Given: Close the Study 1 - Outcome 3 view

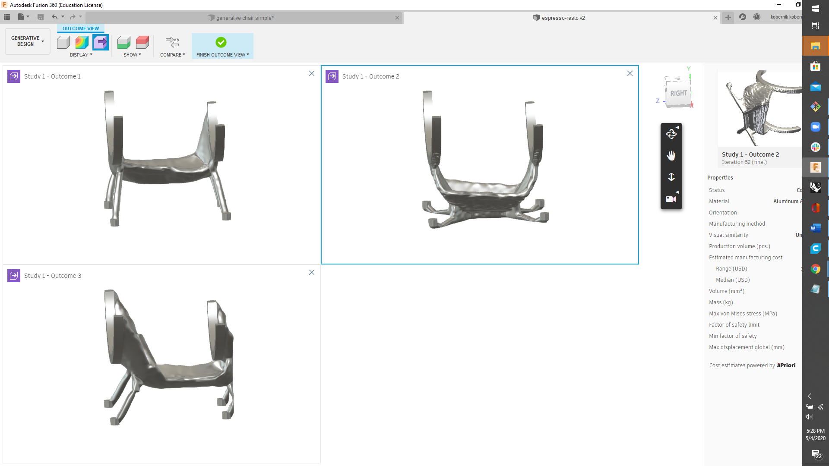Looking at the screenshot, I should click(312, 272).
